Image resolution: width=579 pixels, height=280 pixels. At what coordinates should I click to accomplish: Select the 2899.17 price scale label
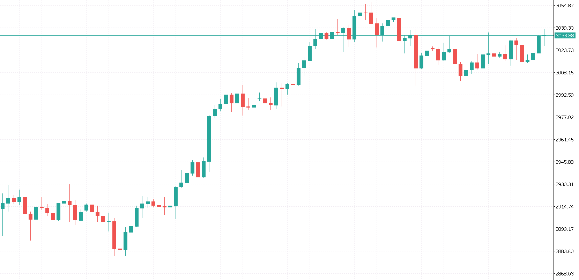coord(564,229)
